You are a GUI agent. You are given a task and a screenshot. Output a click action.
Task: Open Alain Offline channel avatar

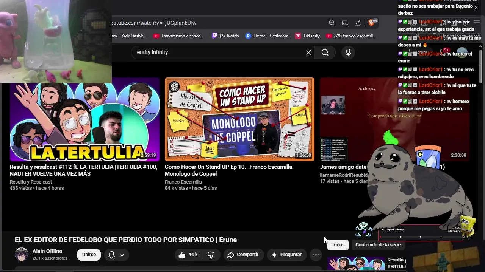(x=21, y=255)
